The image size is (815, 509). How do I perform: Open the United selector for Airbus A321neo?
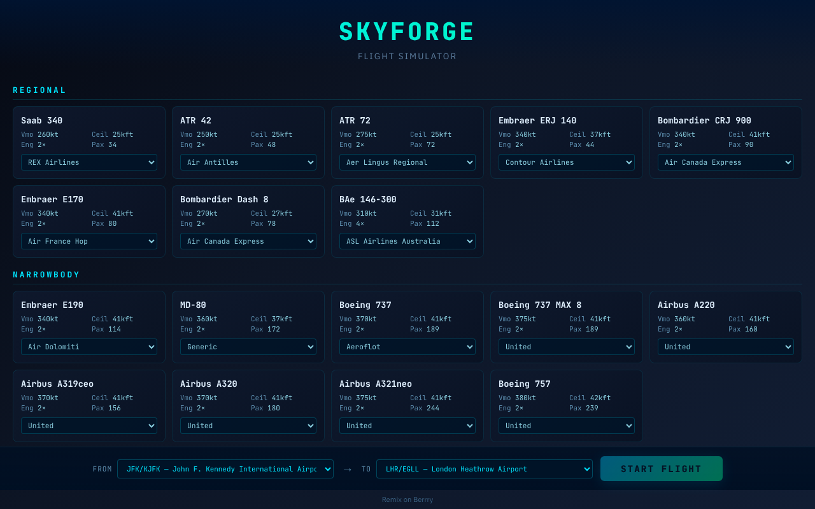coord(407,426)
